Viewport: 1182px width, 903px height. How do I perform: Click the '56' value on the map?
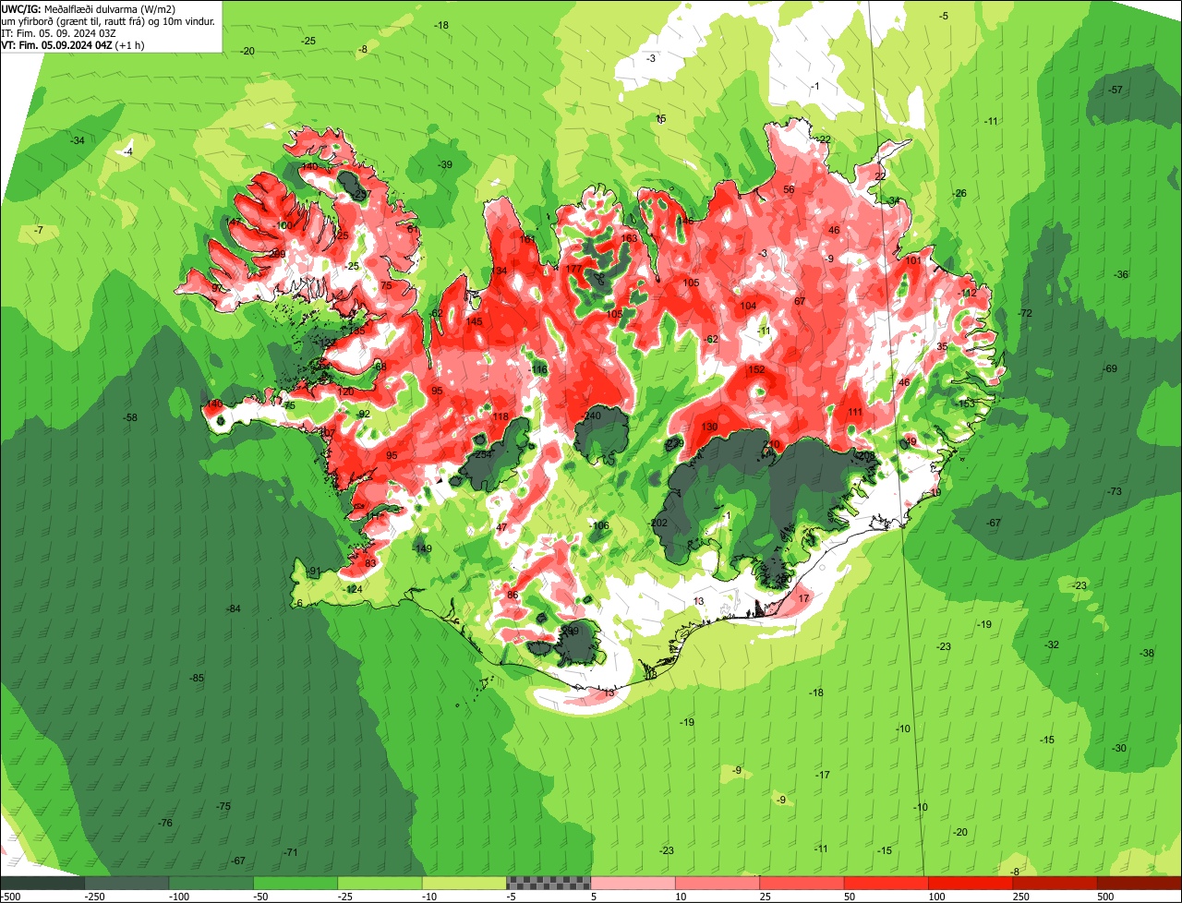(x=789, y=190)
